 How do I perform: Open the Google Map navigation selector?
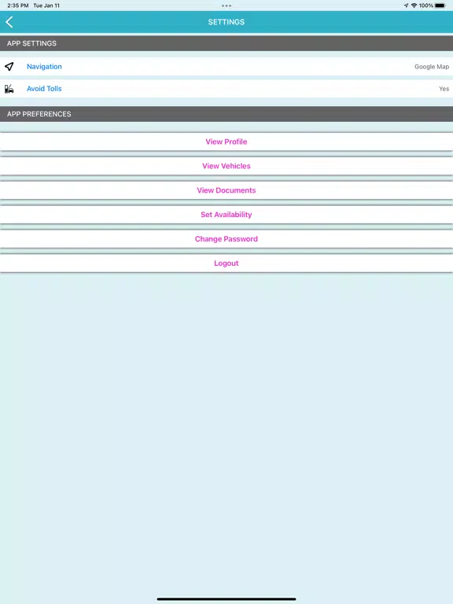point(432,67)
